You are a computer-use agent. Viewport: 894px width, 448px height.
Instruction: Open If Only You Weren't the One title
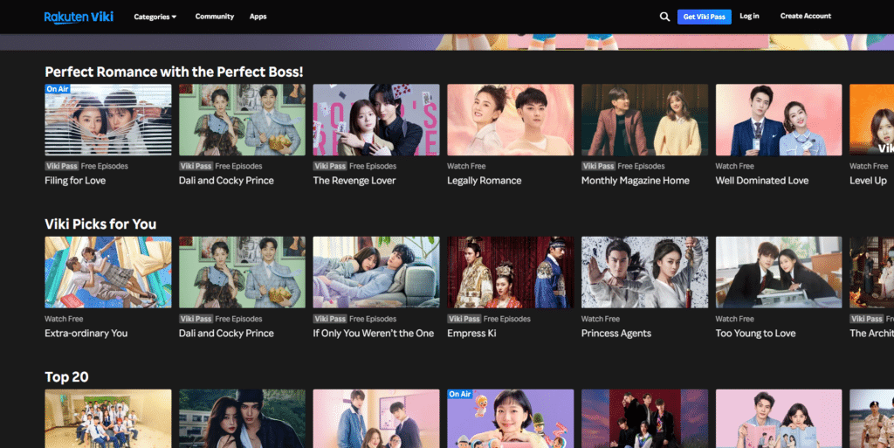click(x=373, y=334)
